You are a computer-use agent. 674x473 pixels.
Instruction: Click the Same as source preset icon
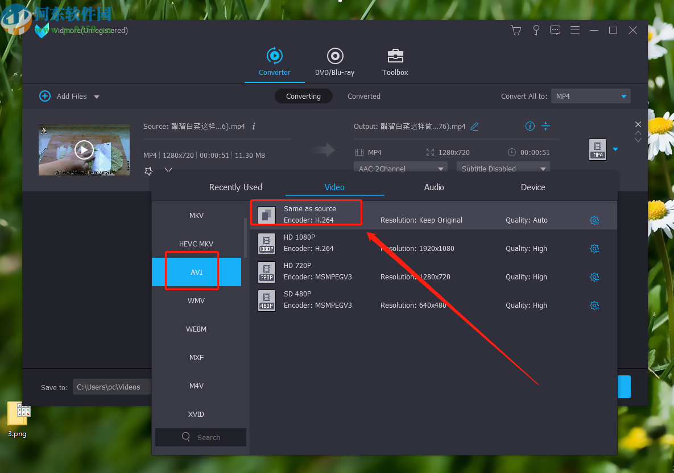click(267, 215)
